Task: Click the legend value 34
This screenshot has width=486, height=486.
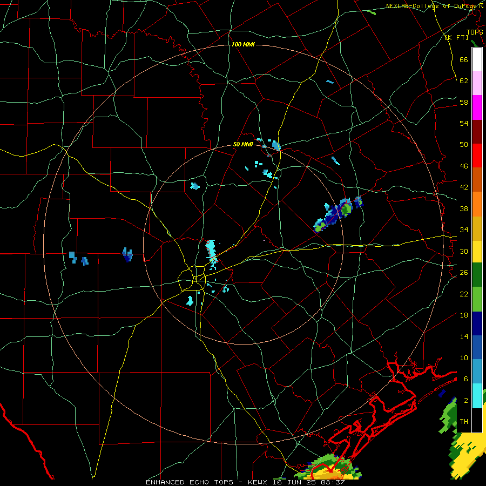Action: tap(464, 230)
